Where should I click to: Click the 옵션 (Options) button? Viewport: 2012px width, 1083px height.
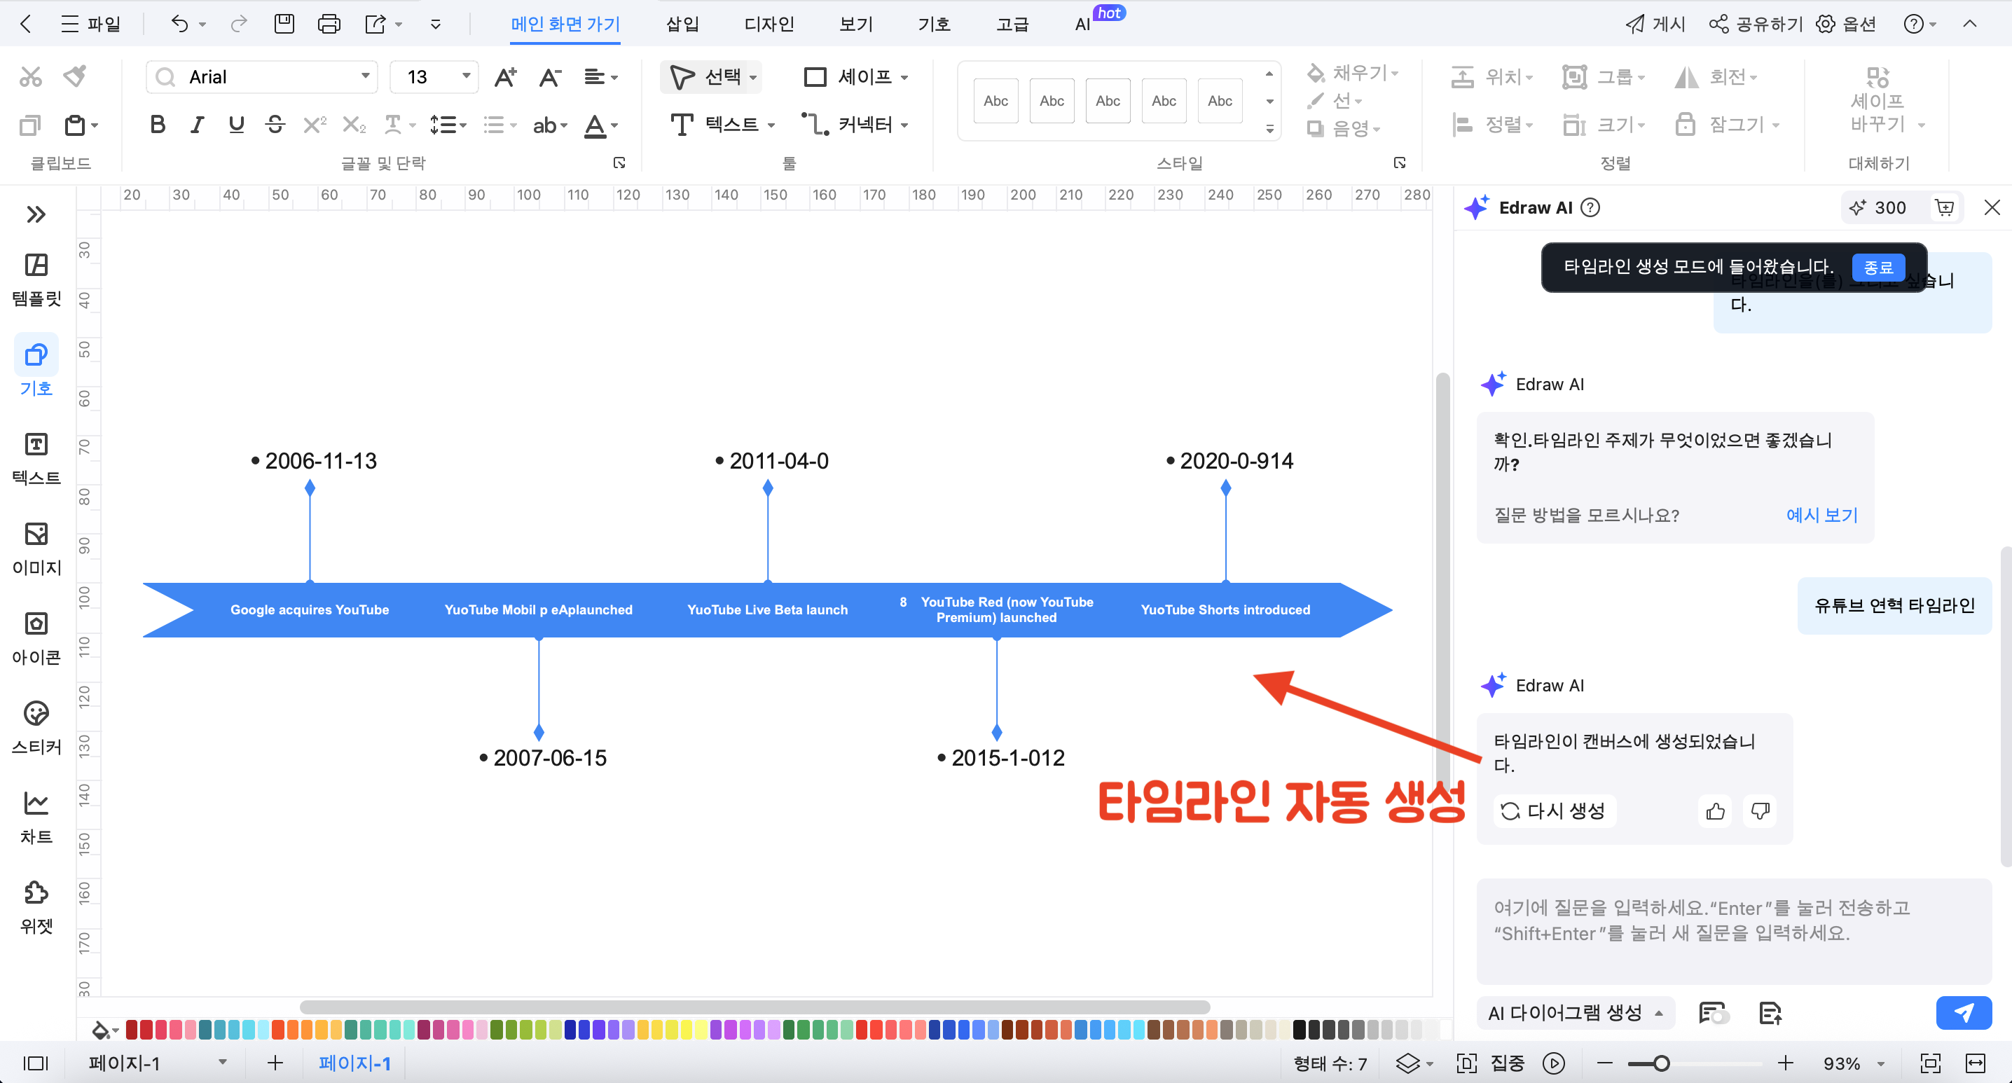point(1846,25)
